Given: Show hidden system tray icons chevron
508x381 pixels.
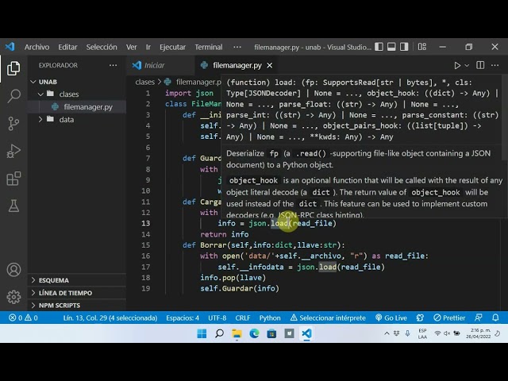Looking at the screenshot, I should (387, 333).
